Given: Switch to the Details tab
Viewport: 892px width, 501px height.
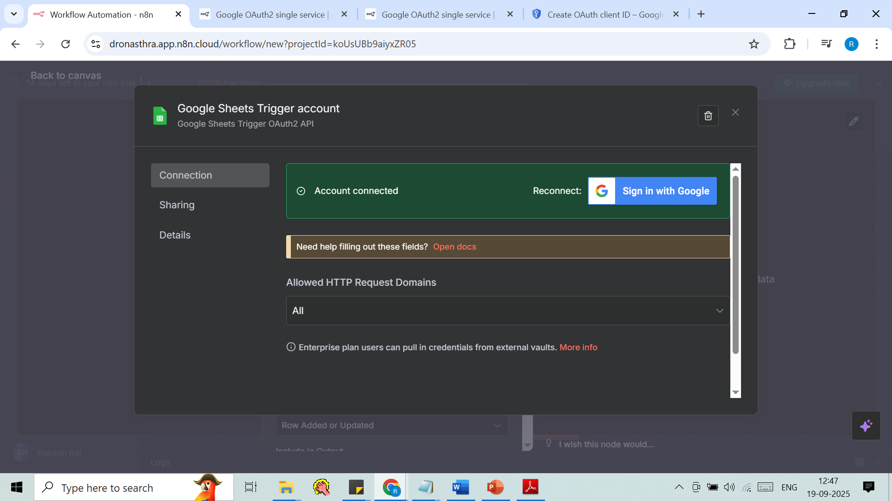Looking at the screenshot, I should tap(175, 235).
